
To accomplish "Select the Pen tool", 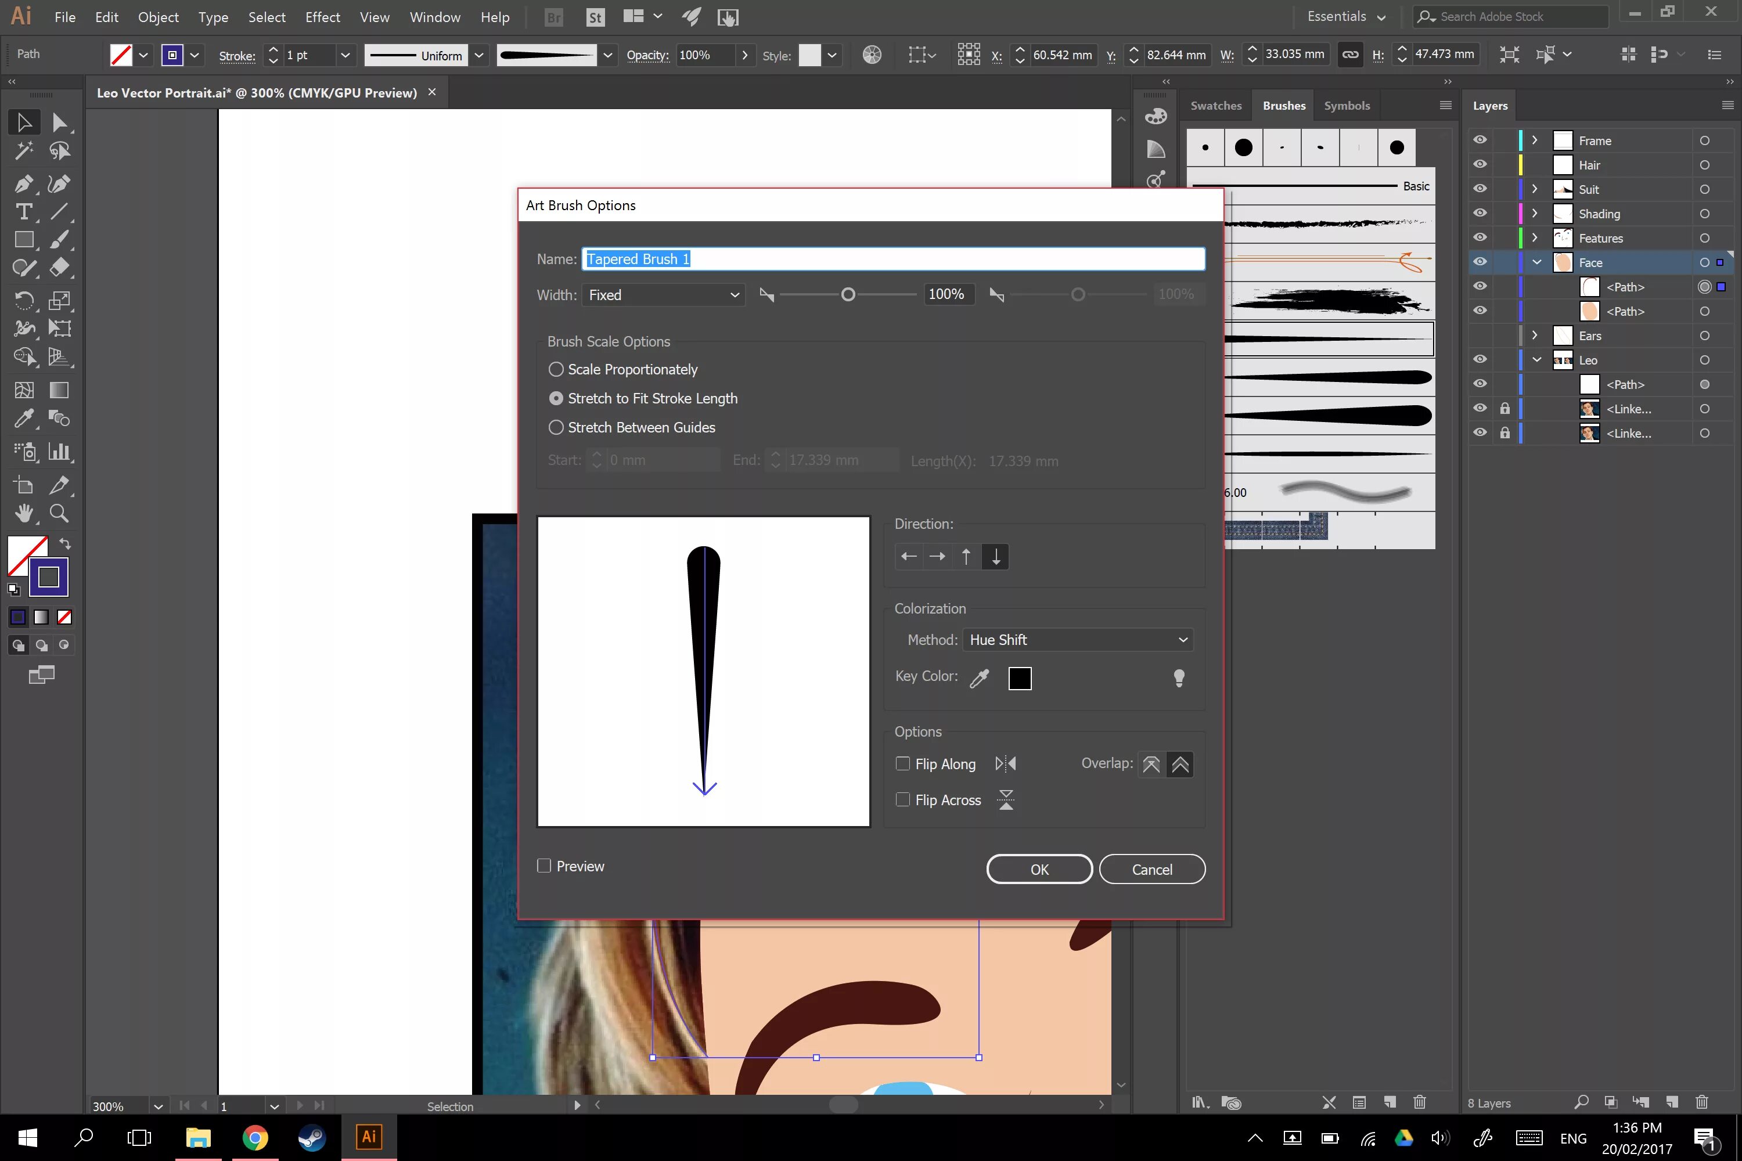I will (x=23, y=183).
